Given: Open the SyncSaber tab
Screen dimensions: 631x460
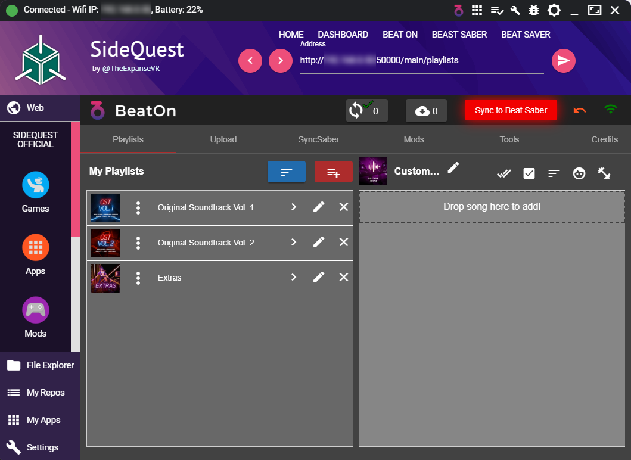Looking at the screenshot, I should click(x=319, y=139).
